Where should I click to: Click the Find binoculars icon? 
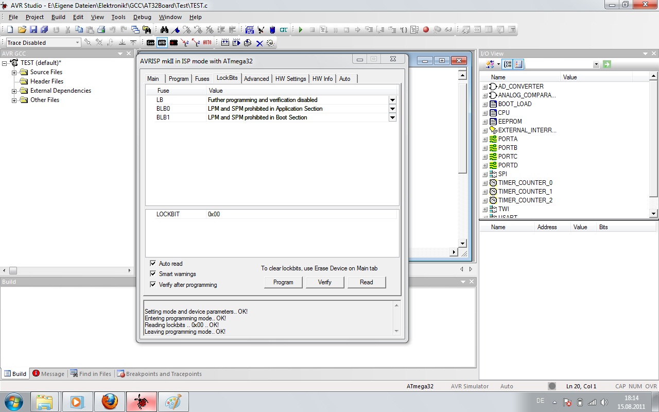pos(164,30)
